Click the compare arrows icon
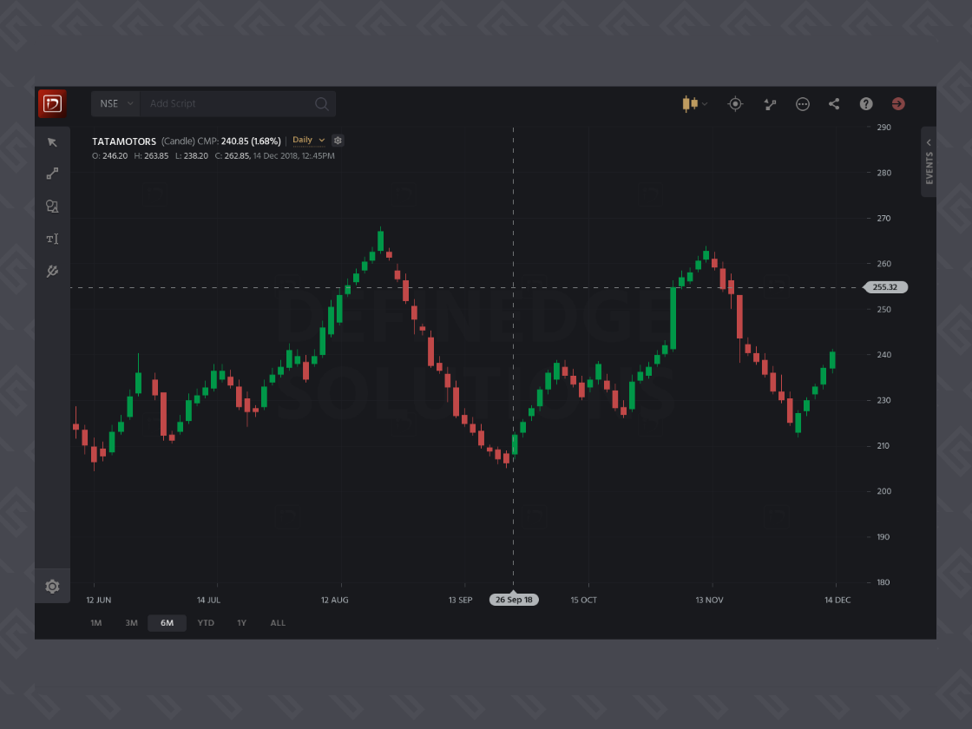 pos(770,104)
